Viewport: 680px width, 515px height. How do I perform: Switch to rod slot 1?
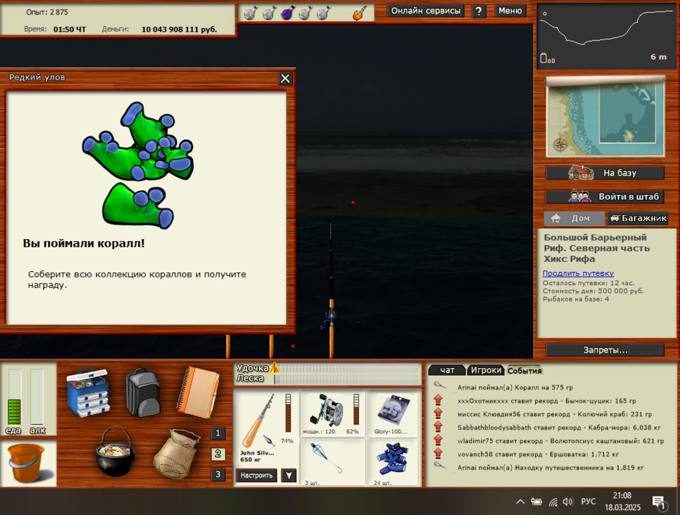(218, 433)
